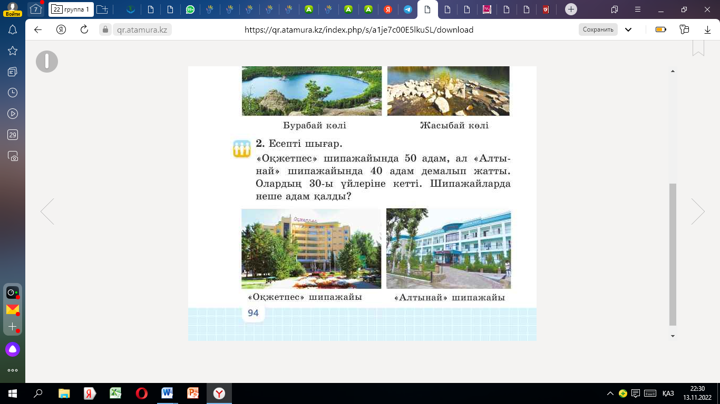Open a new browser tab
This screenshot has width=720, height=404.
tap(571, 9)
